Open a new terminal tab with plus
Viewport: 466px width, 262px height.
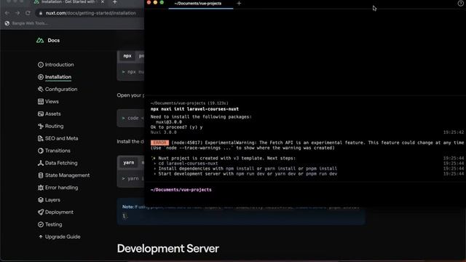click(239, 3)
